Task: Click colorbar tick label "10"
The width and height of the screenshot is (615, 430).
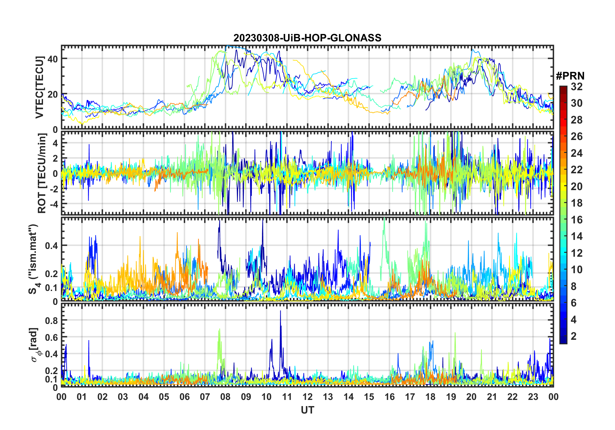Action: [577, 270]
